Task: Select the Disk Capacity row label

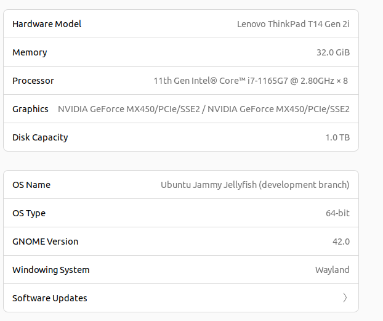Action: point(40,137)
